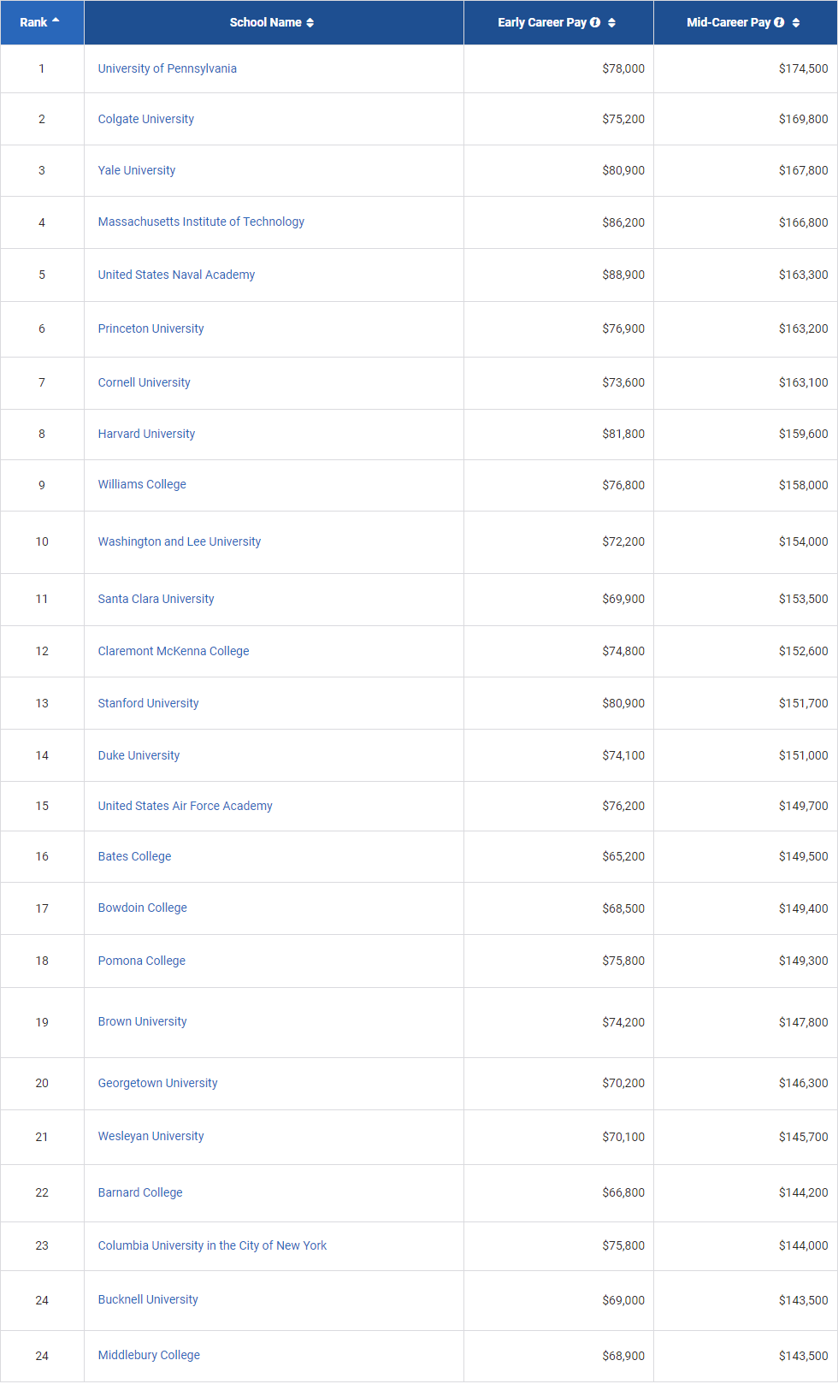838x1384 pixels.
Task: Go to Claremont McKenna College page
Action: [174, 651]
